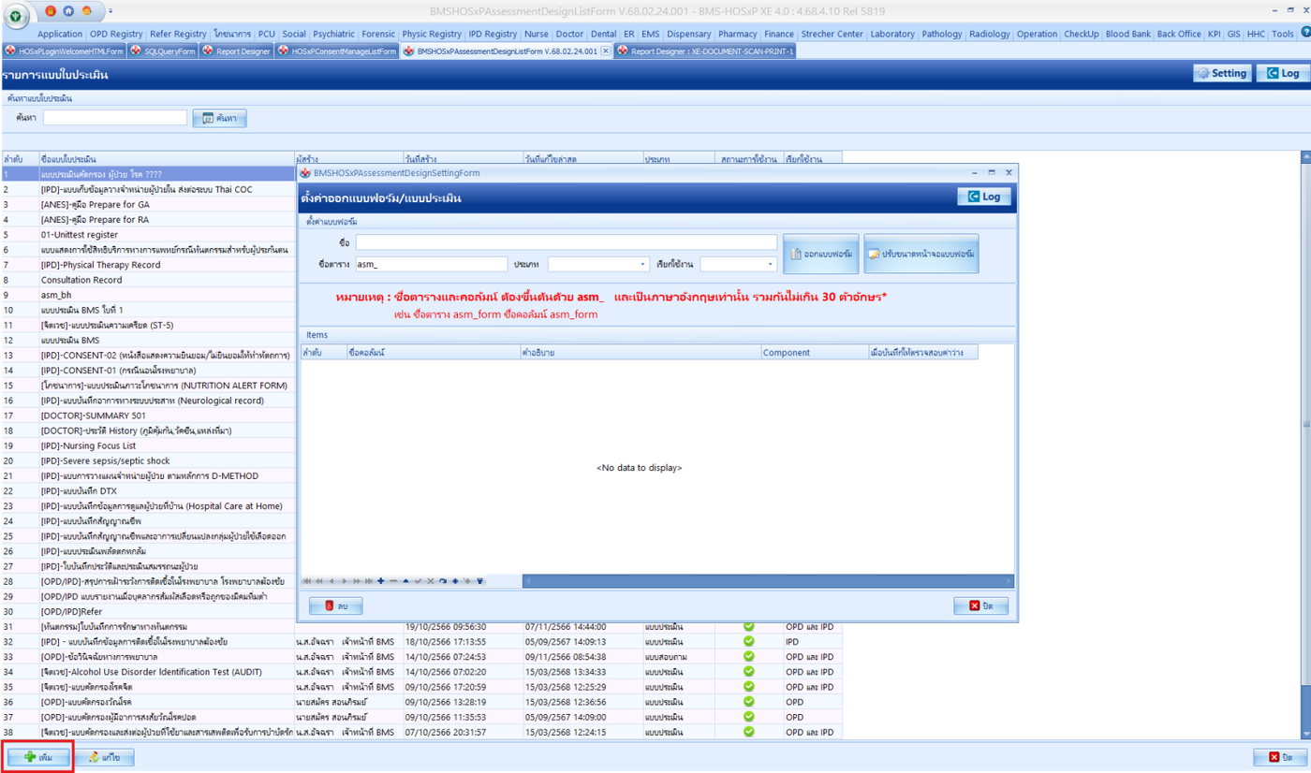Click the previous record navigator arrow
This screenshot has width=1311, height=773.
pyautogui.click(x=331, y=581)
